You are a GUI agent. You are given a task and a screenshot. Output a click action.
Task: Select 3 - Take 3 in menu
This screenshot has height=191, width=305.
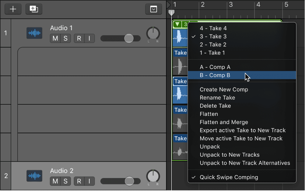pos(242,37)
